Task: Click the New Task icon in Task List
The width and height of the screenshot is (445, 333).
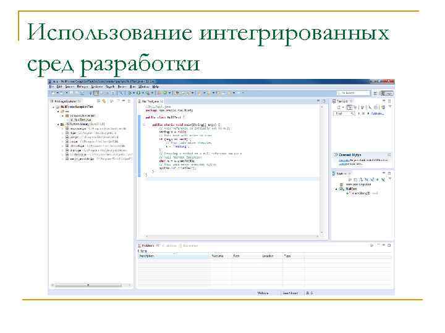Action: point(339,107)
